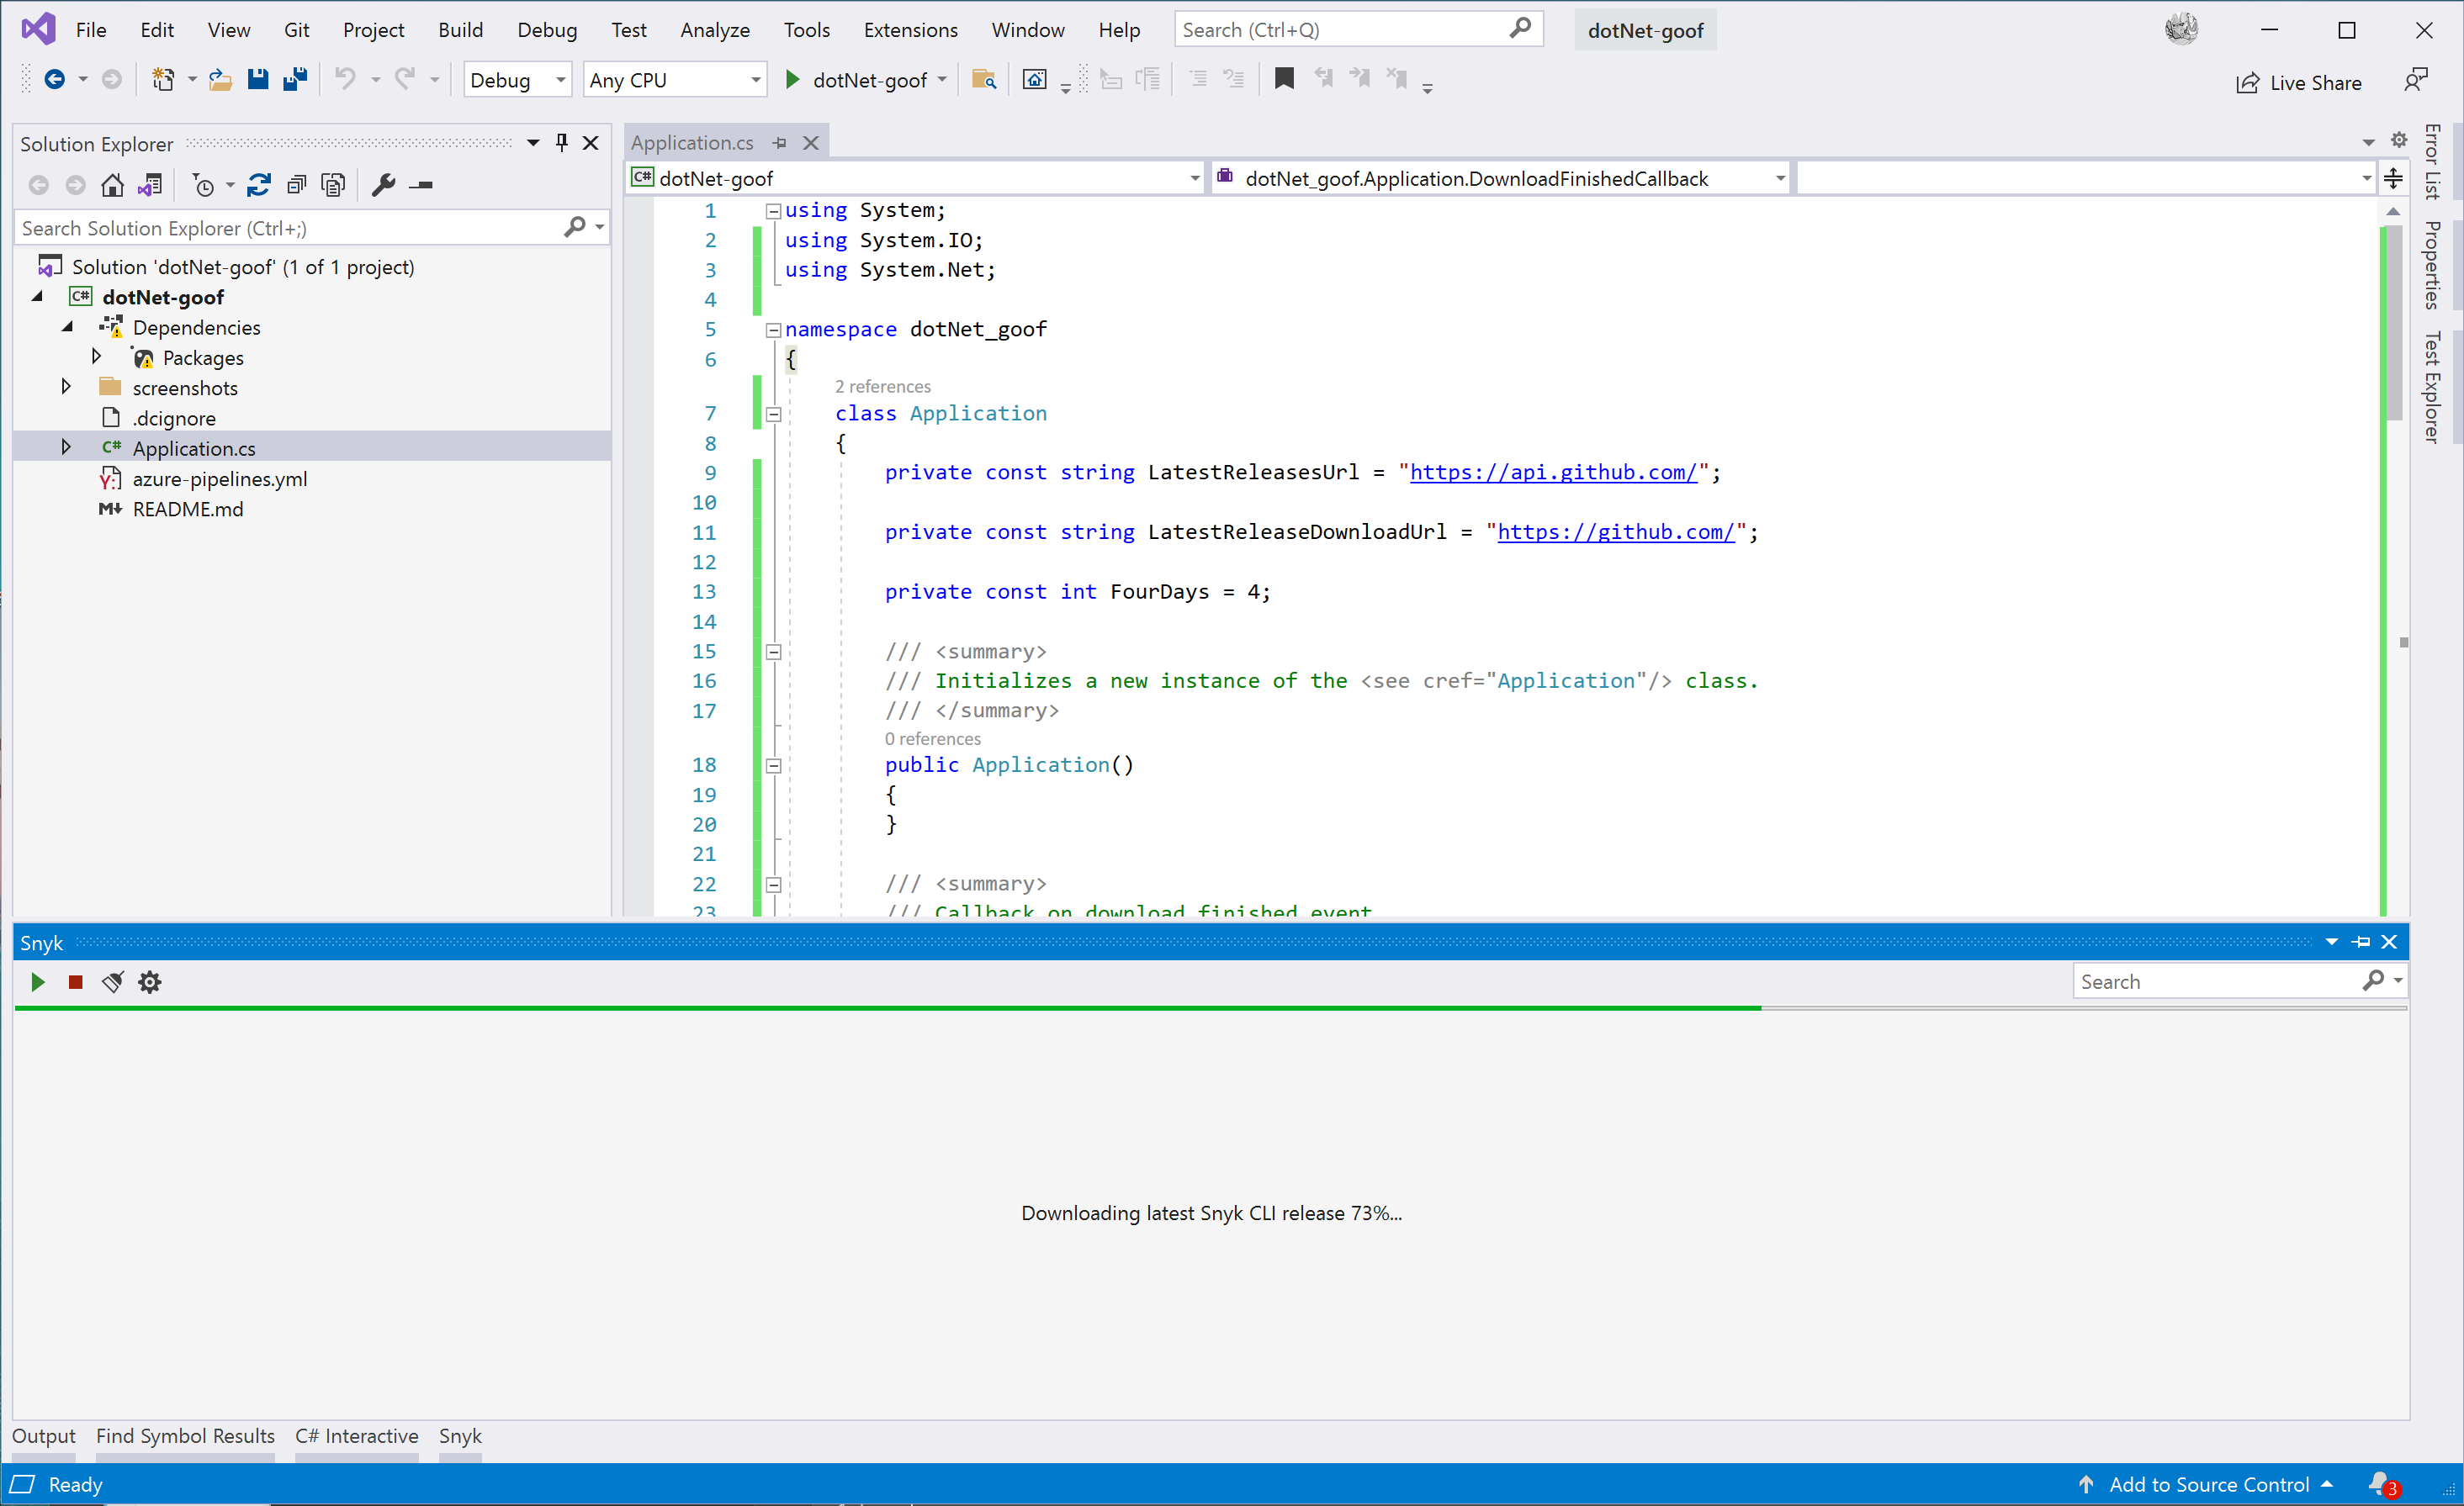Click the Live Share button
This screenshot has width=2464, height=1506.
tap(2299, 82)
